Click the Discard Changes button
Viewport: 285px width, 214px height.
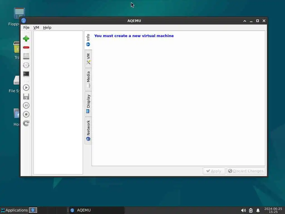click(246, 171)
